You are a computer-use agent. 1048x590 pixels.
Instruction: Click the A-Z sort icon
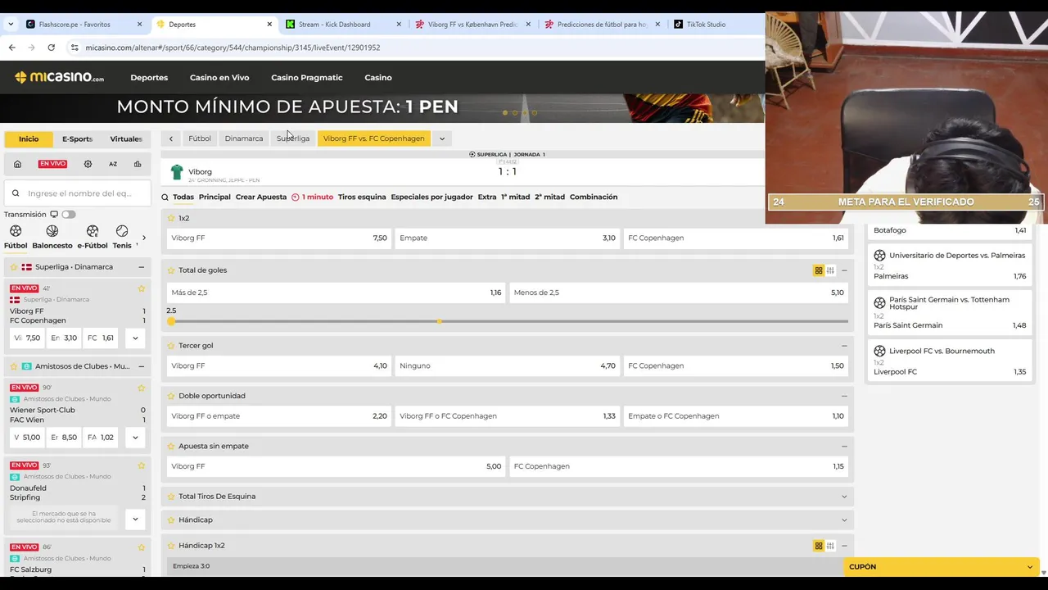(113, 164)
